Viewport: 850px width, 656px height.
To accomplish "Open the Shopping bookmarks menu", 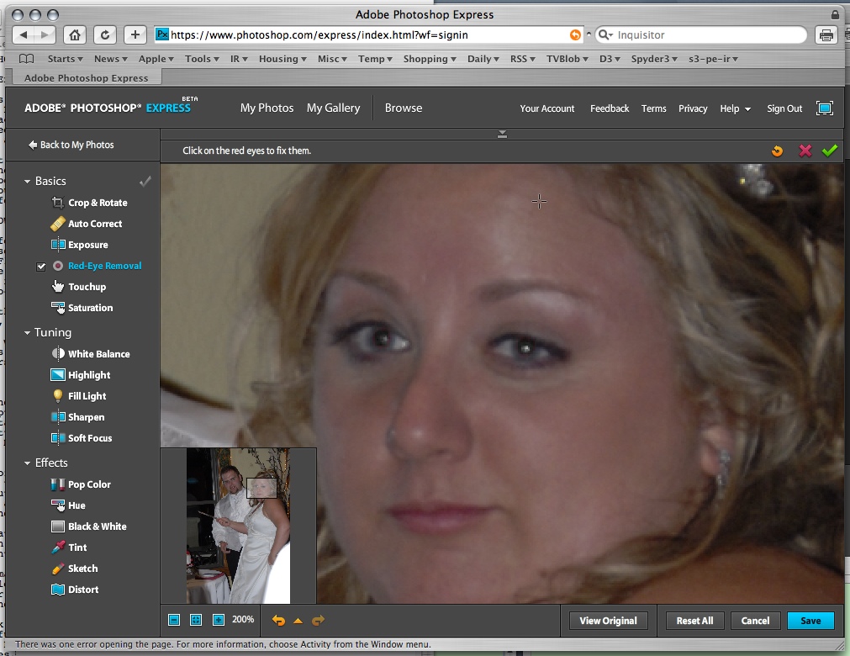I will click(x=430, y=59).
